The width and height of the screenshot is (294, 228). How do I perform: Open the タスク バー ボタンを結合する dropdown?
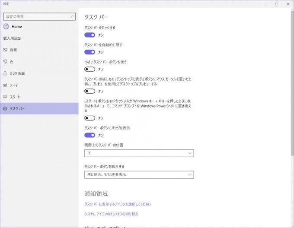point(139,174)
